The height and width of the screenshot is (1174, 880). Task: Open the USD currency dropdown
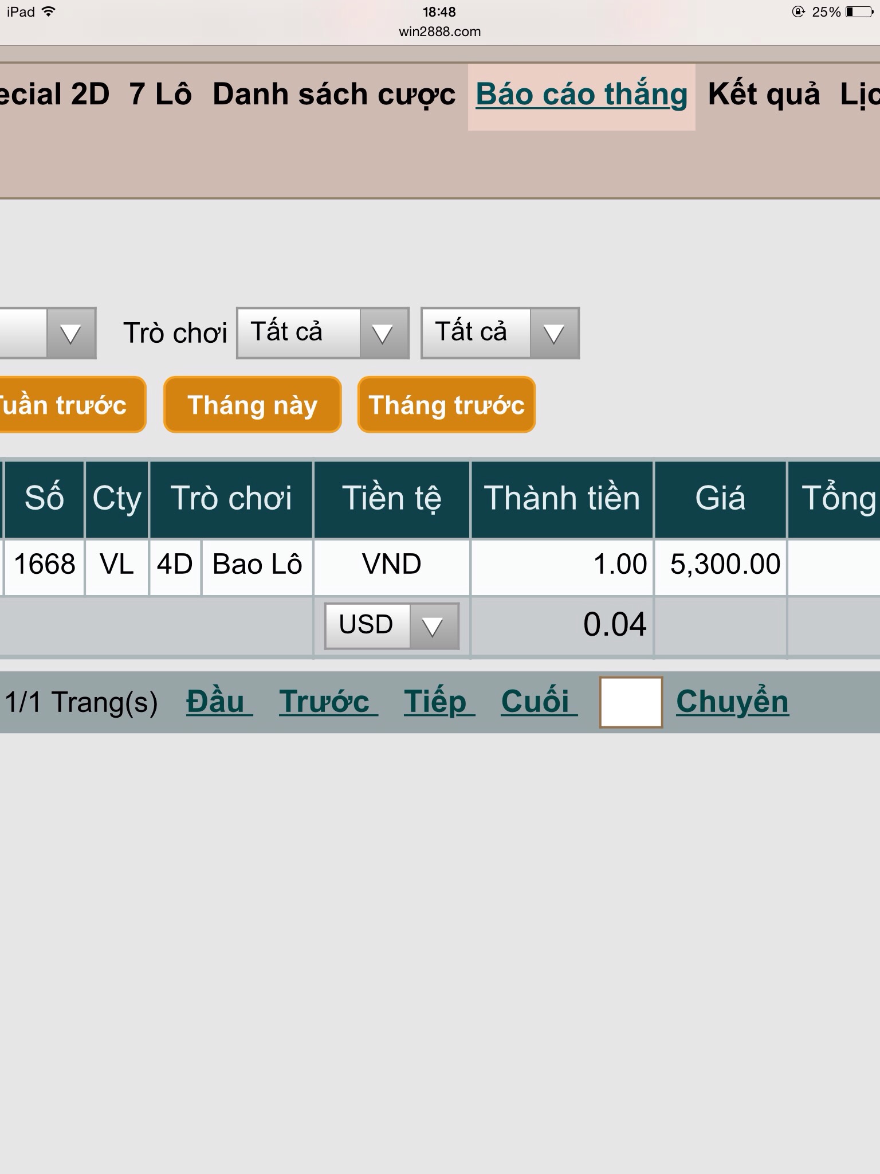click(392, 625)
